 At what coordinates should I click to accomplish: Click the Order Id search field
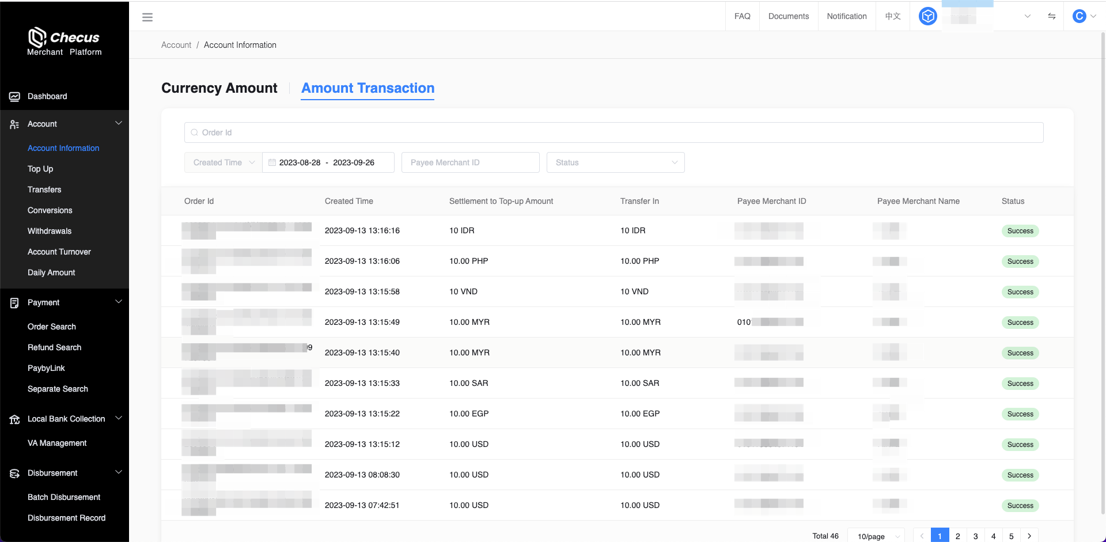pos(613,132)
